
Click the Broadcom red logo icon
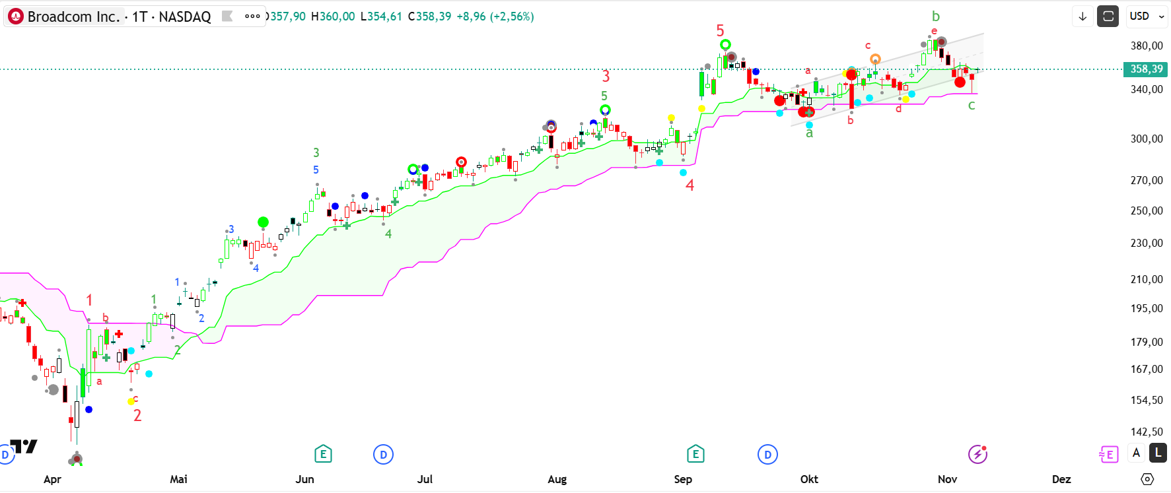[15, 16]
